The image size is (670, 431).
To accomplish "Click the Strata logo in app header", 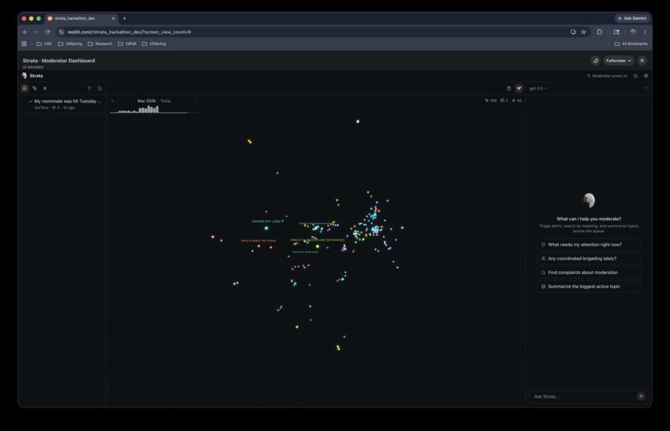I will click(24, 76).
